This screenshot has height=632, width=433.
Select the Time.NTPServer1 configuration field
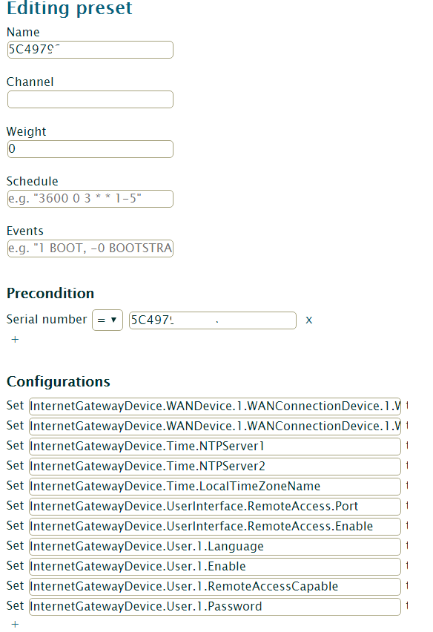coord(215,447)
